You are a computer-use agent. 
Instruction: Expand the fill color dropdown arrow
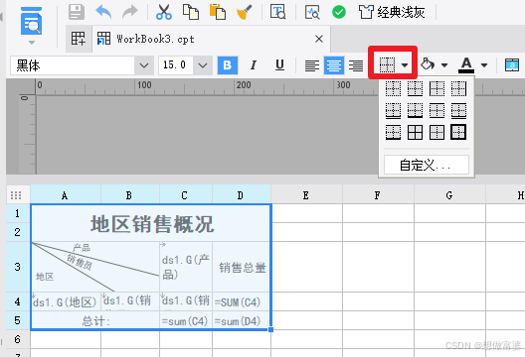[x=444, y=65]
